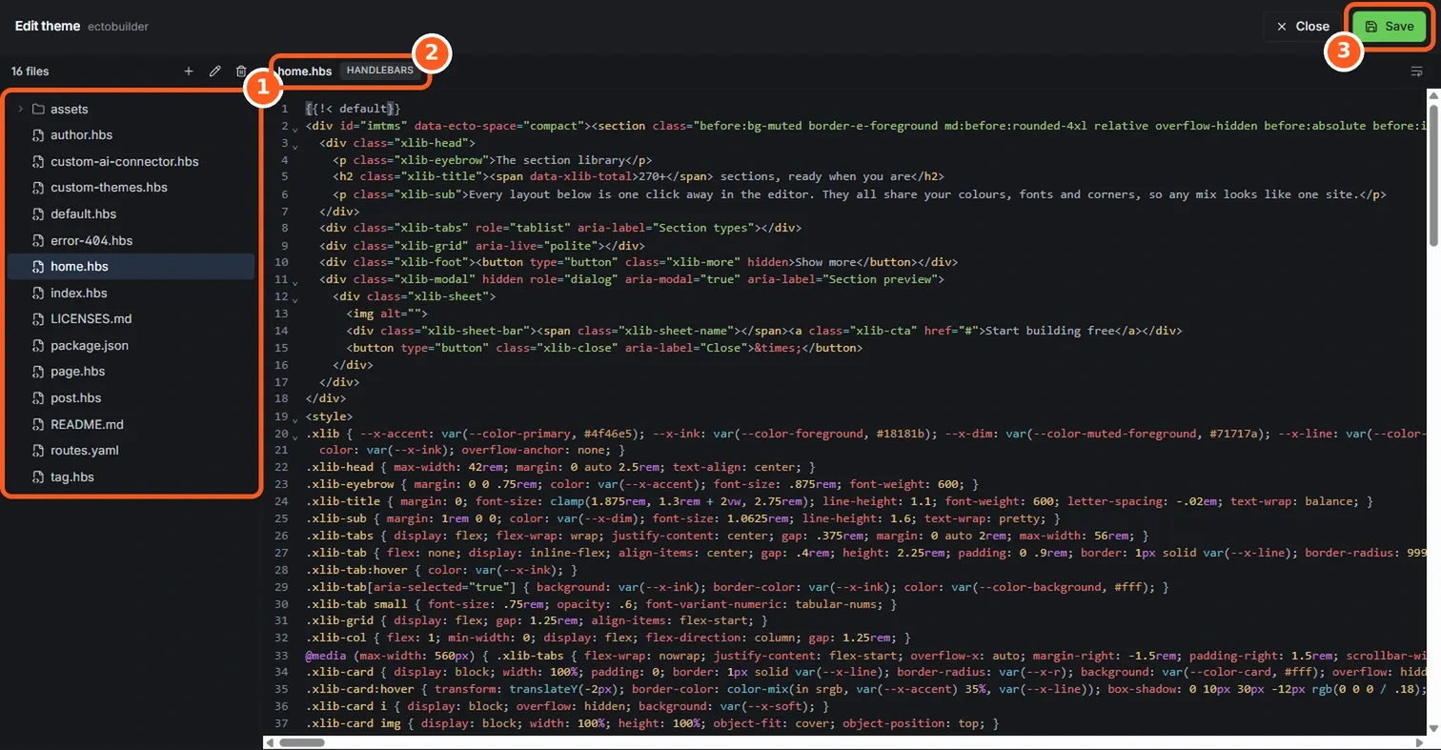This screenshot has width=1441, height=750.
Task: Open custom-ai-connector.hbs in the file list
Action: (131, 161)
